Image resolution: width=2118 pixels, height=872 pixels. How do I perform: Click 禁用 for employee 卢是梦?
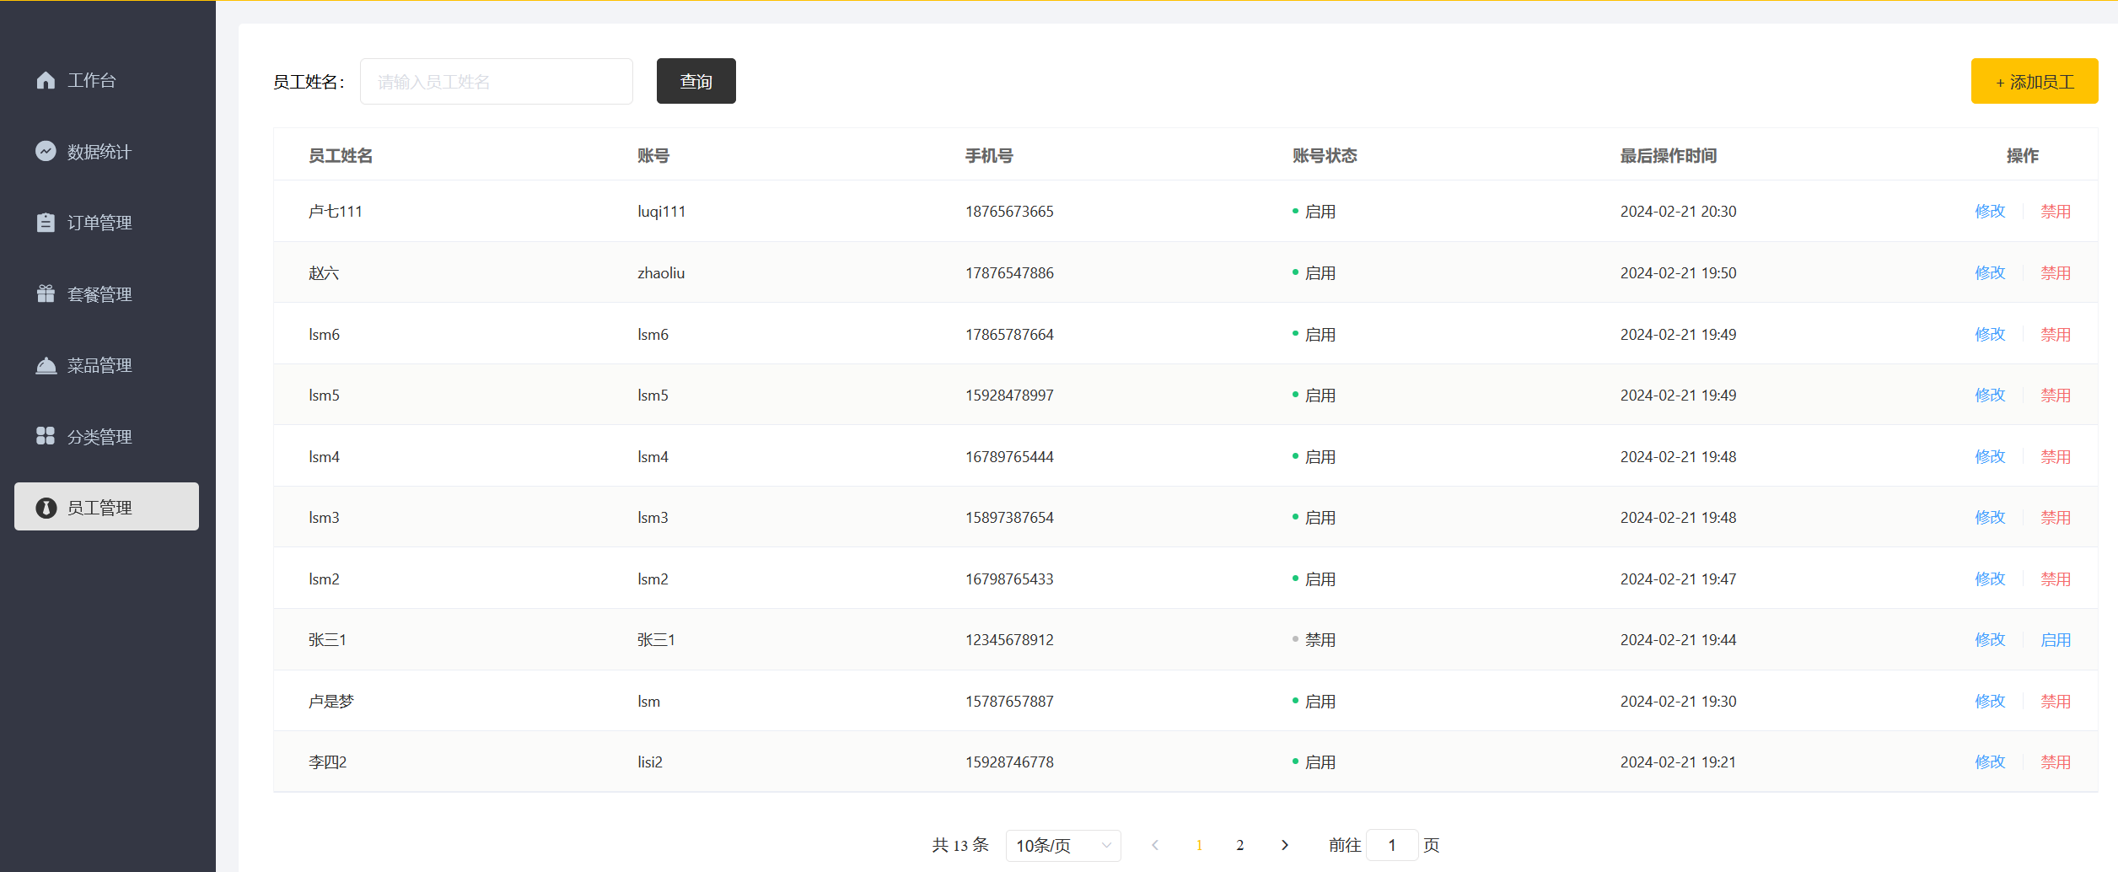(2056, 702)
